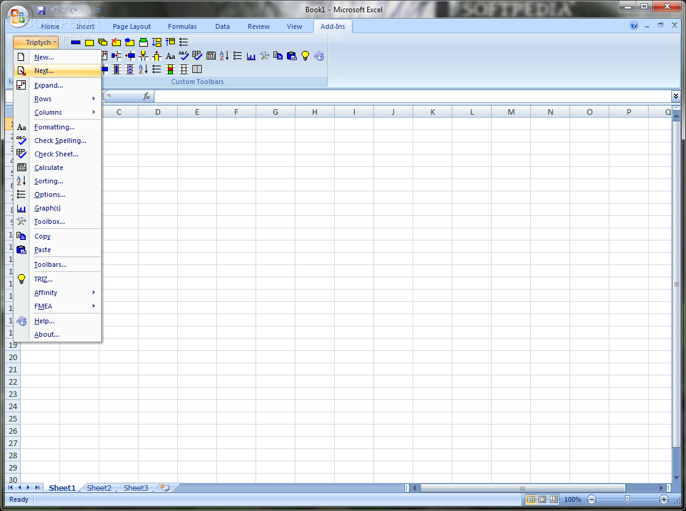The height and width of the screenshot is (511, 686).
Task: Click the 100% zoom level button
Action: (x=572, y=499)
